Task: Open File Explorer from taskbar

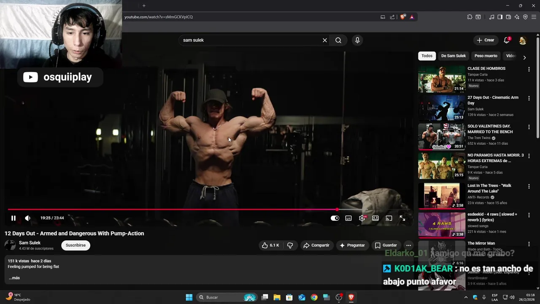Action: [x=277, y=297]
